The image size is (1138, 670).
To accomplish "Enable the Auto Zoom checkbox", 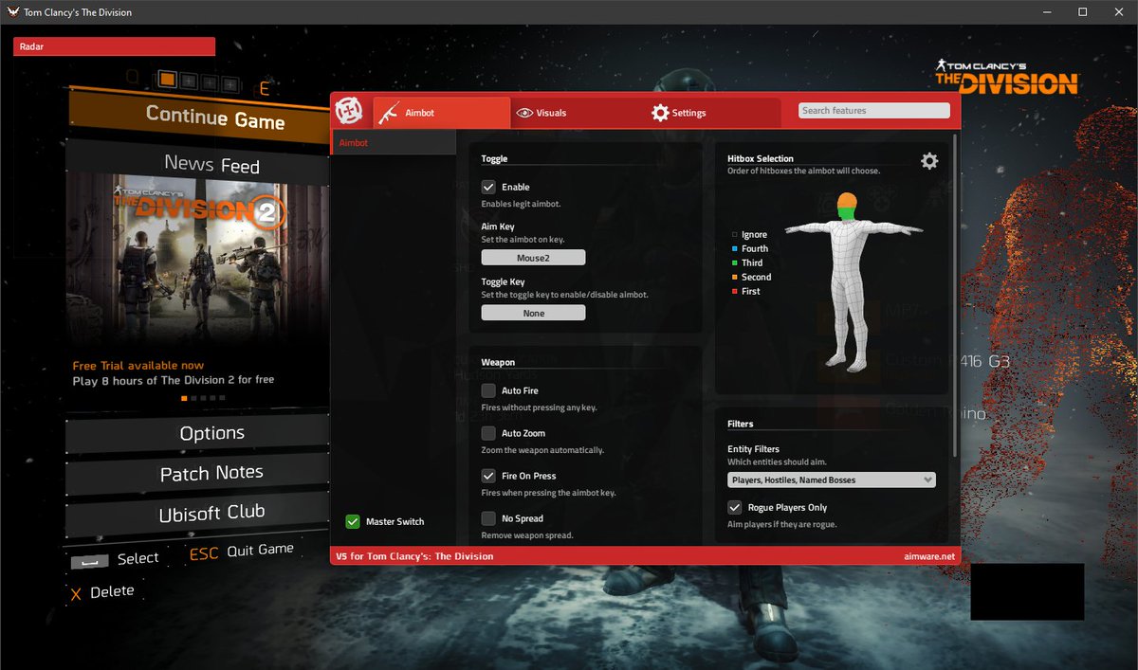I will (488, 433).
